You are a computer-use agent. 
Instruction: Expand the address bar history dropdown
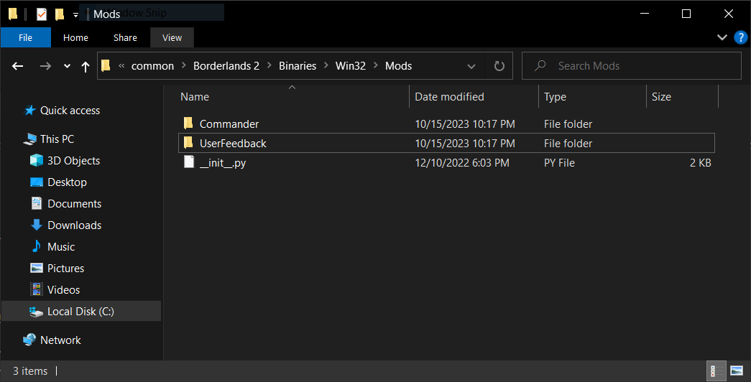[471, 66]
